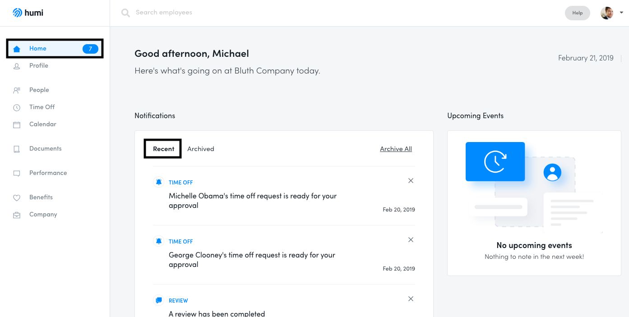
Task: Click the upcoming events clock illustration
Action: (x=495, y=161)
